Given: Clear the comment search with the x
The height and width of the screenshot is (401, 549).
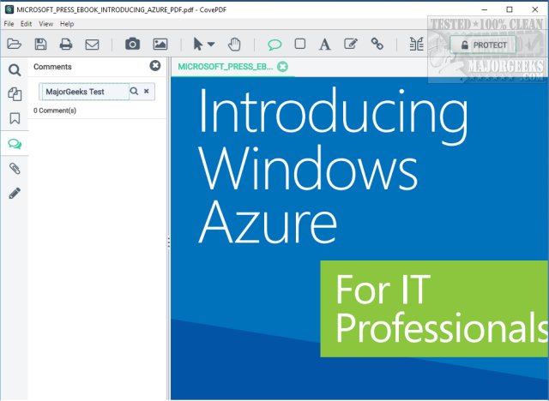Looking at the screenshot, I should click(147, 91).
